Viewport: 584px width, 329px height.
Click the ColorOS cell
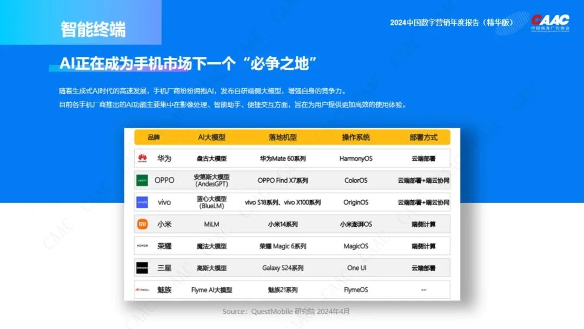pos(356,180)
